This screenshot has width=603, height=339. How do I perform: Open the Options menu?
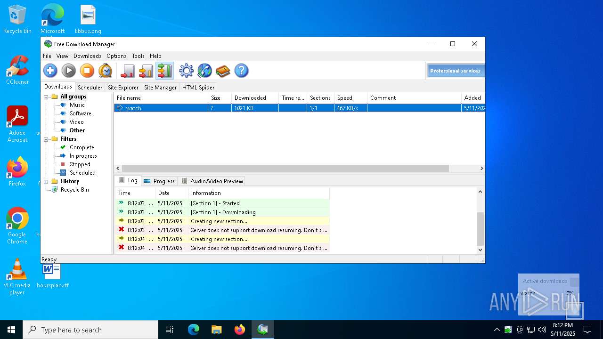[116, 56]
